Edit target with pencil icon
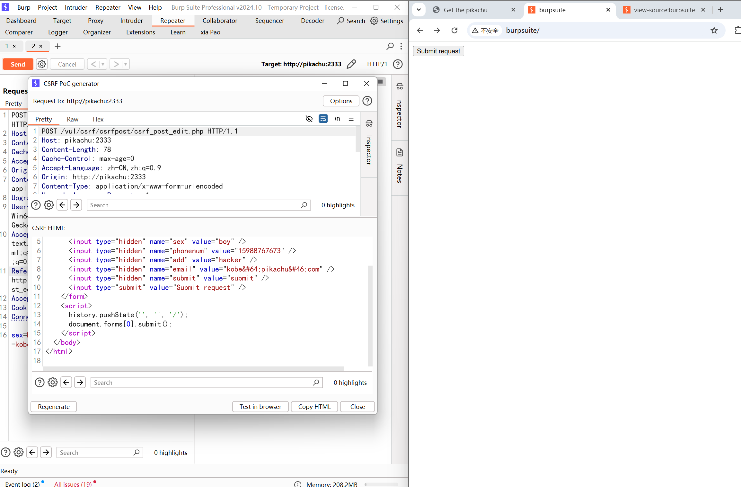 (351, 64)
